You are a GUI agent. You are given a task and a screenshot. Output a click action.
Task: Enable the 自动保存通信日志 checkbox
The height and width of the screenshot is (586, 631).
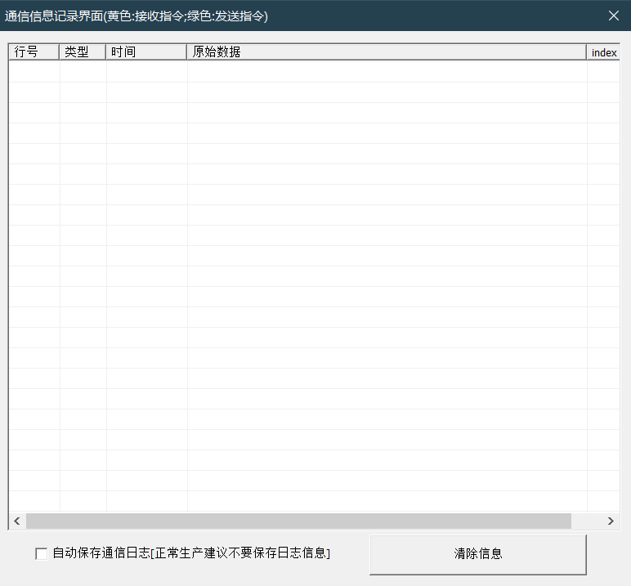(x=42, y=554)
